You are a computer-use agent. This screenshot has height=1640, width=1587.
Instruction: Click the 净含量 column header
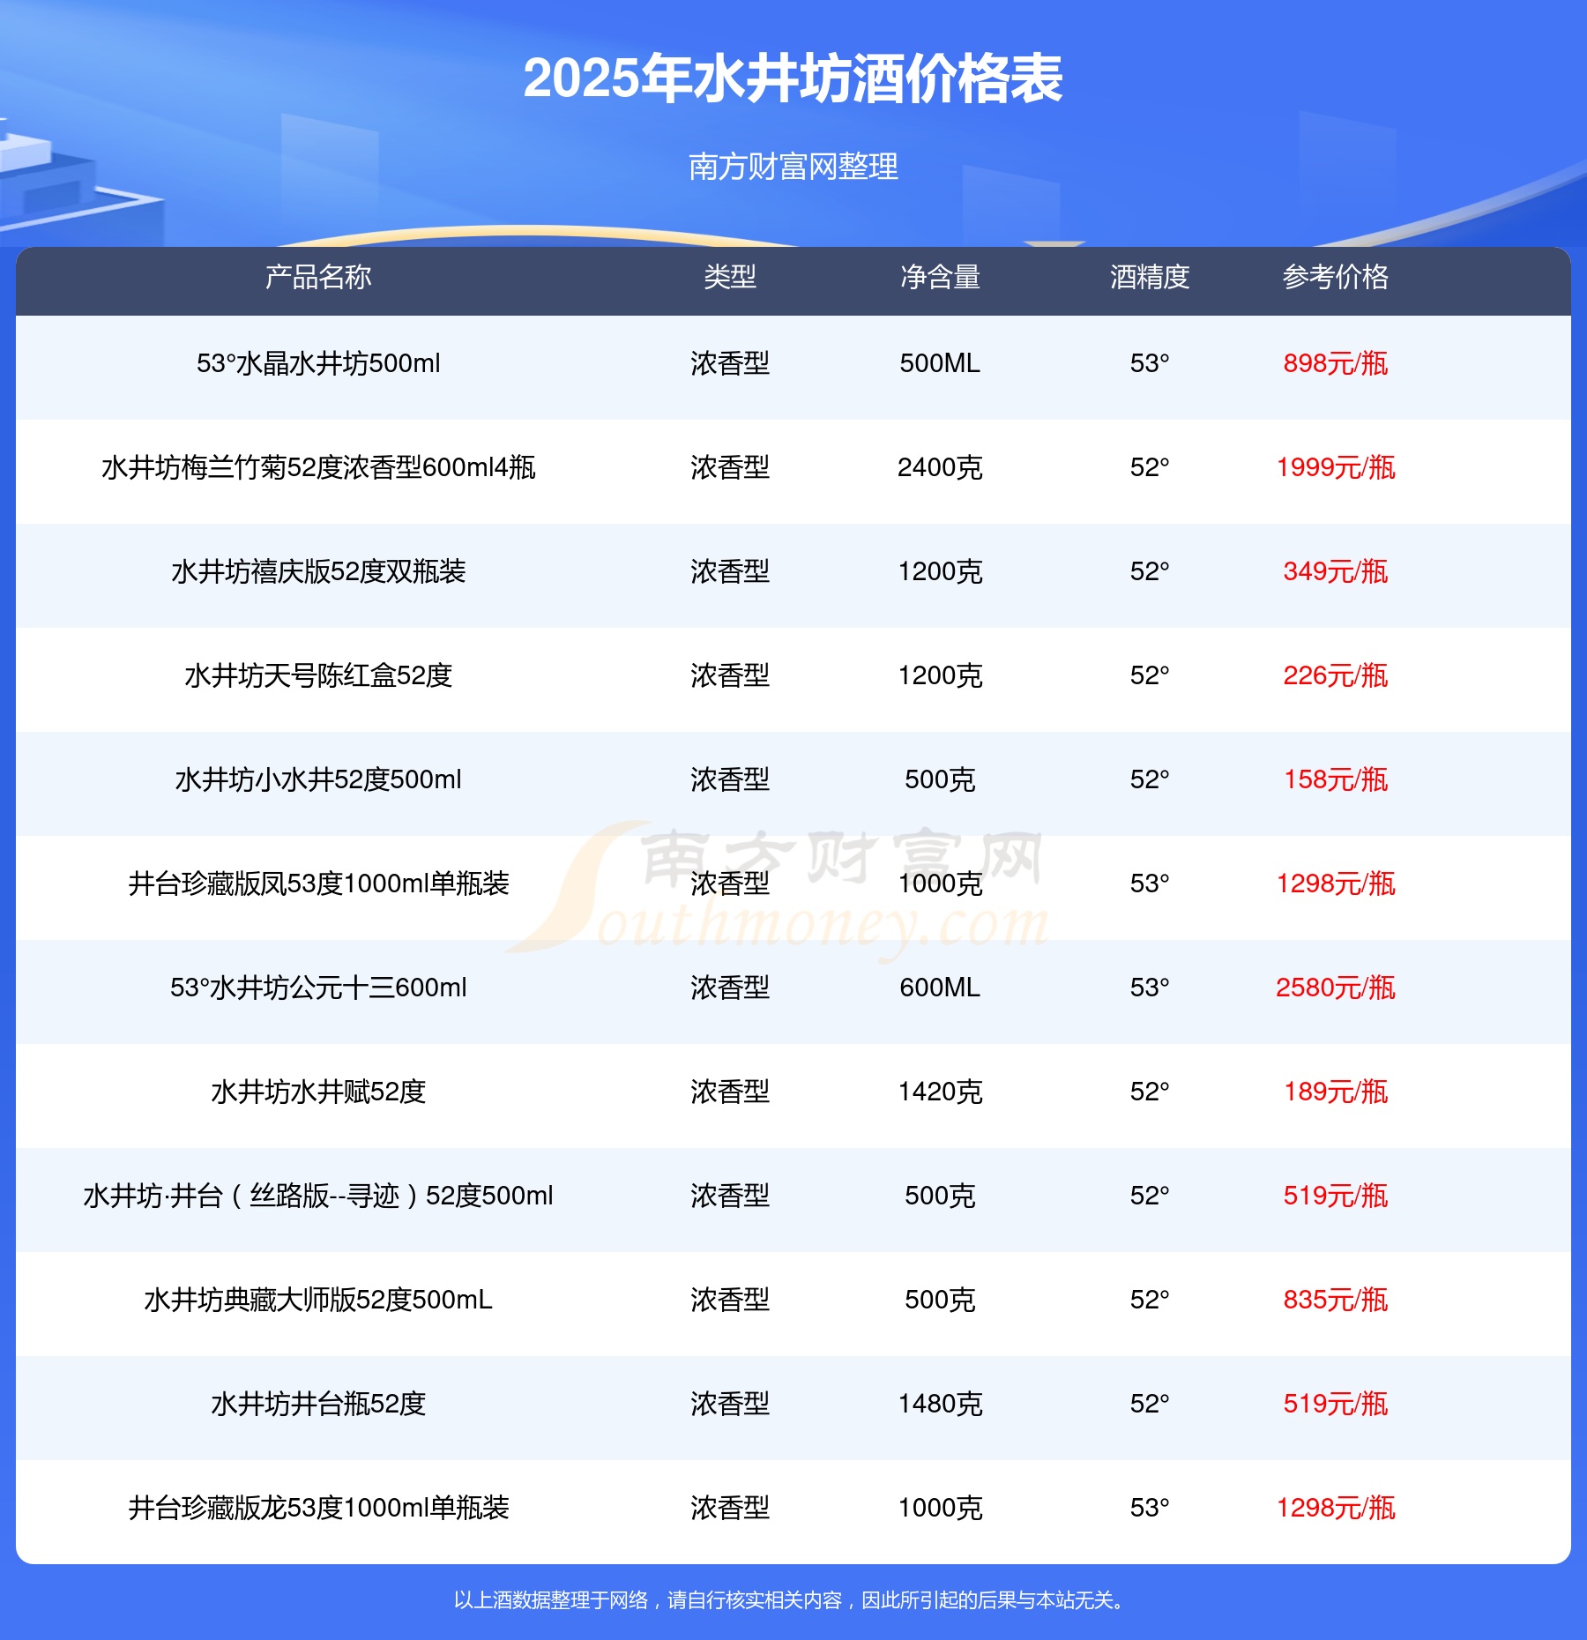[940, 277]
